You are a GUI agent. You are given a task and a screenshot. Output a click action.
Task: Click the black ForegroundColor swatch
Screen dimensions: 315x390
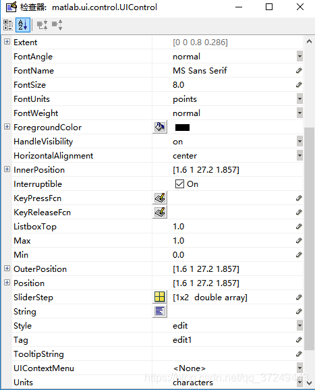(182, 128)
